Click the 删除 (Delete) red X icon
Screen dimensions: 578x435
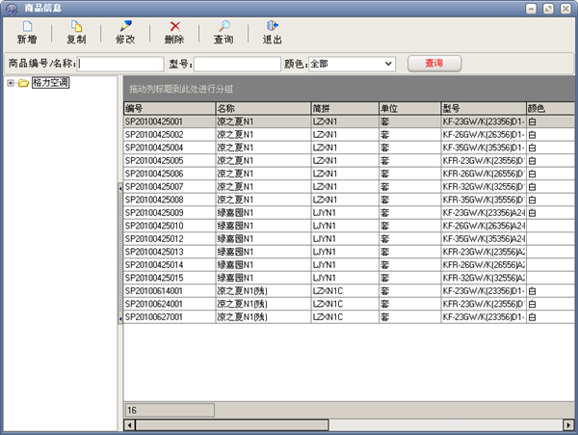pos(174,27)
